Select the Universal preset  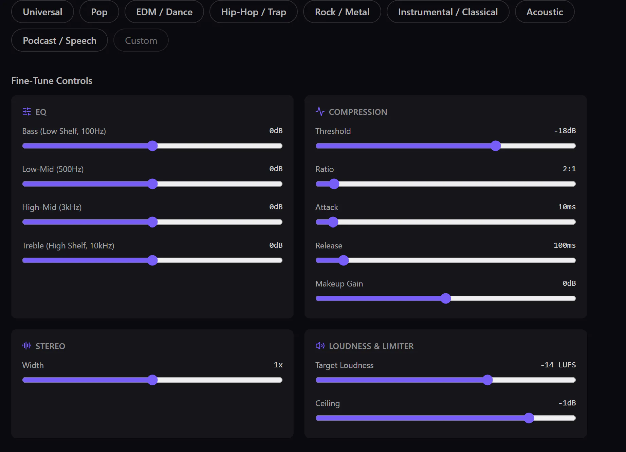pos(42,12)
